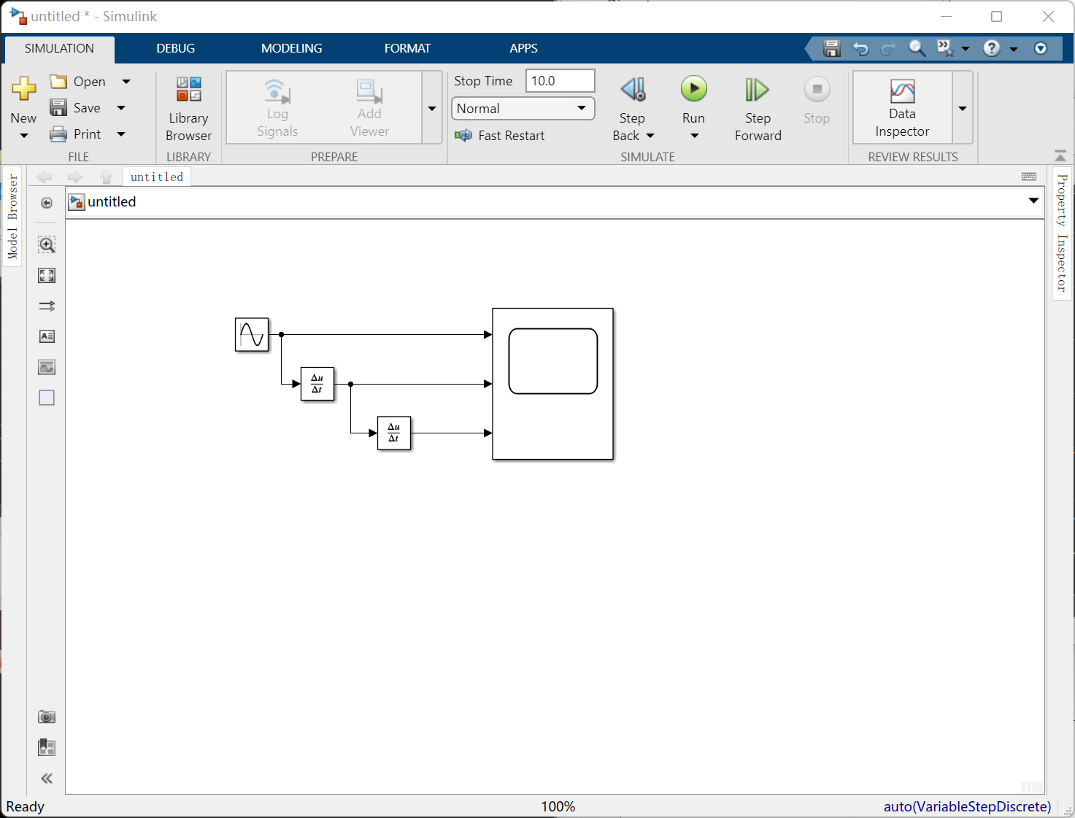Click the New model icon
This screenshot has width=1075, height=818.
coord(23,89)
